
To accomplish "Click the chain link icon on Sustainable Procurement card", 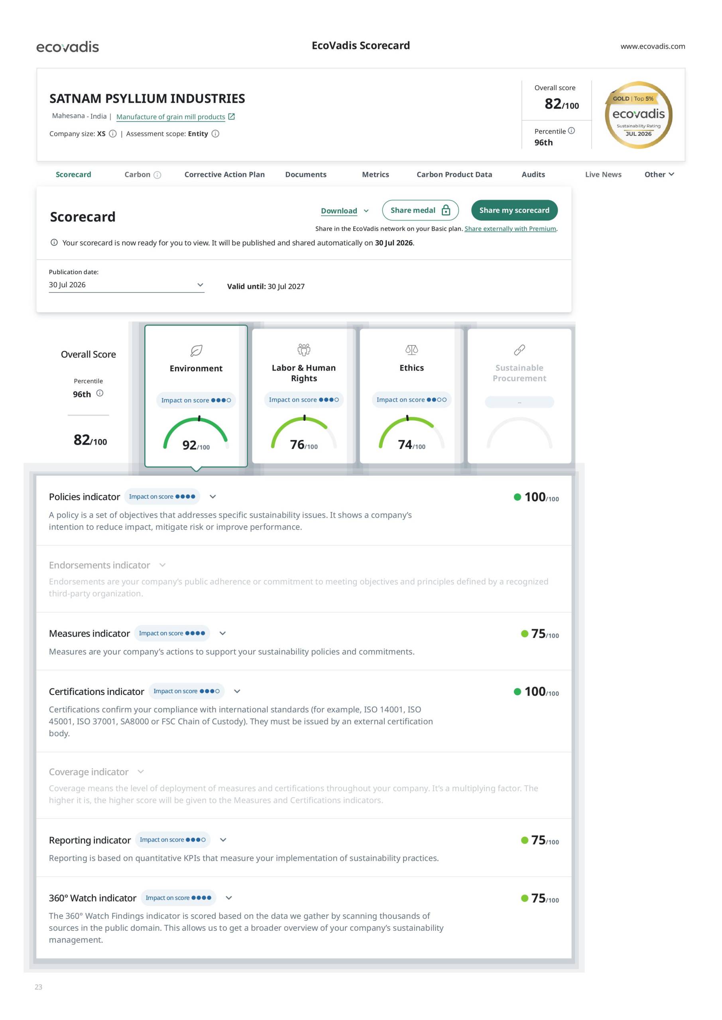I will 519,350.
